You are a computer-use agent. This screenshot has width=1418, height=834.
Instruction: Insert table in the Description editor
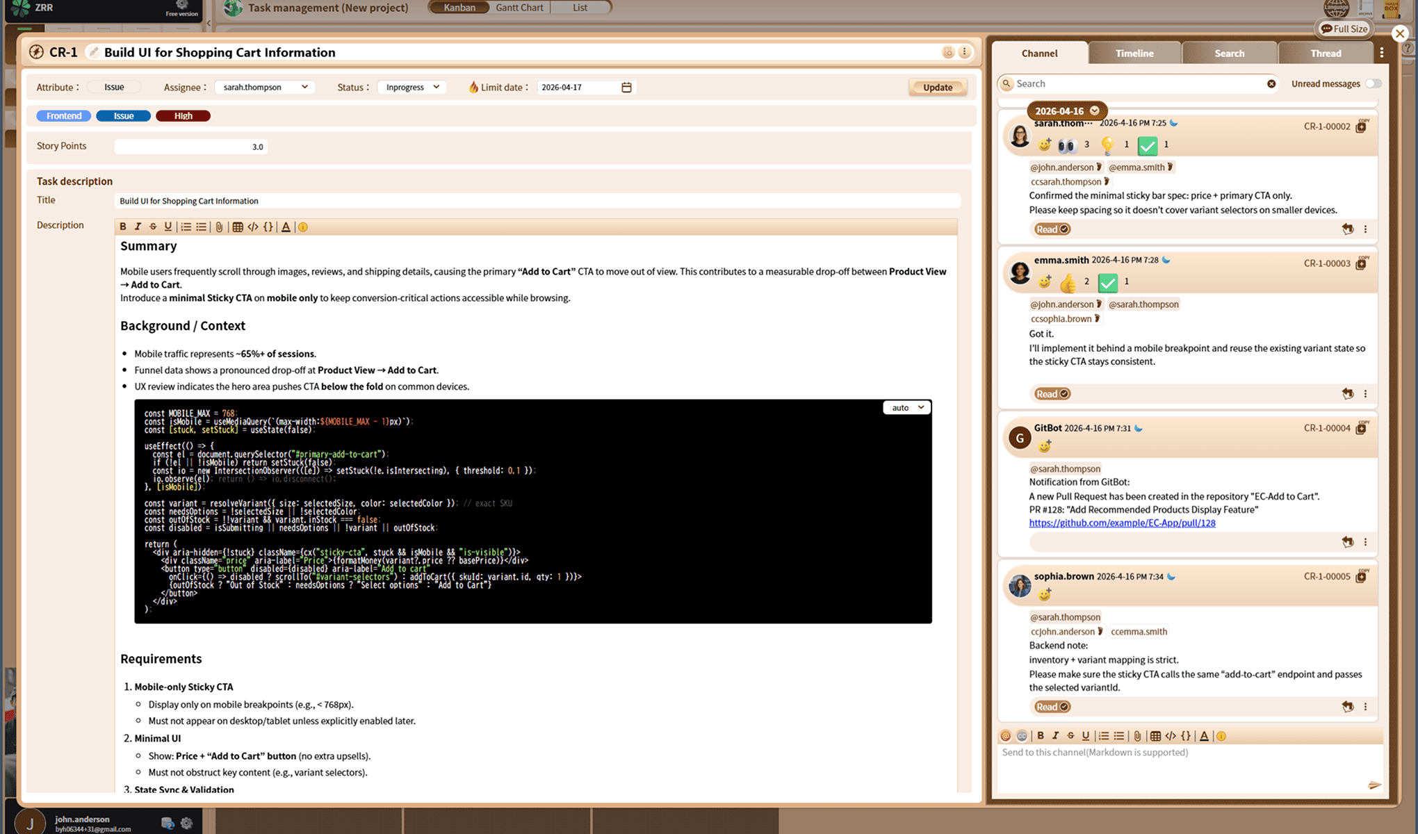(x=237, y=227)
